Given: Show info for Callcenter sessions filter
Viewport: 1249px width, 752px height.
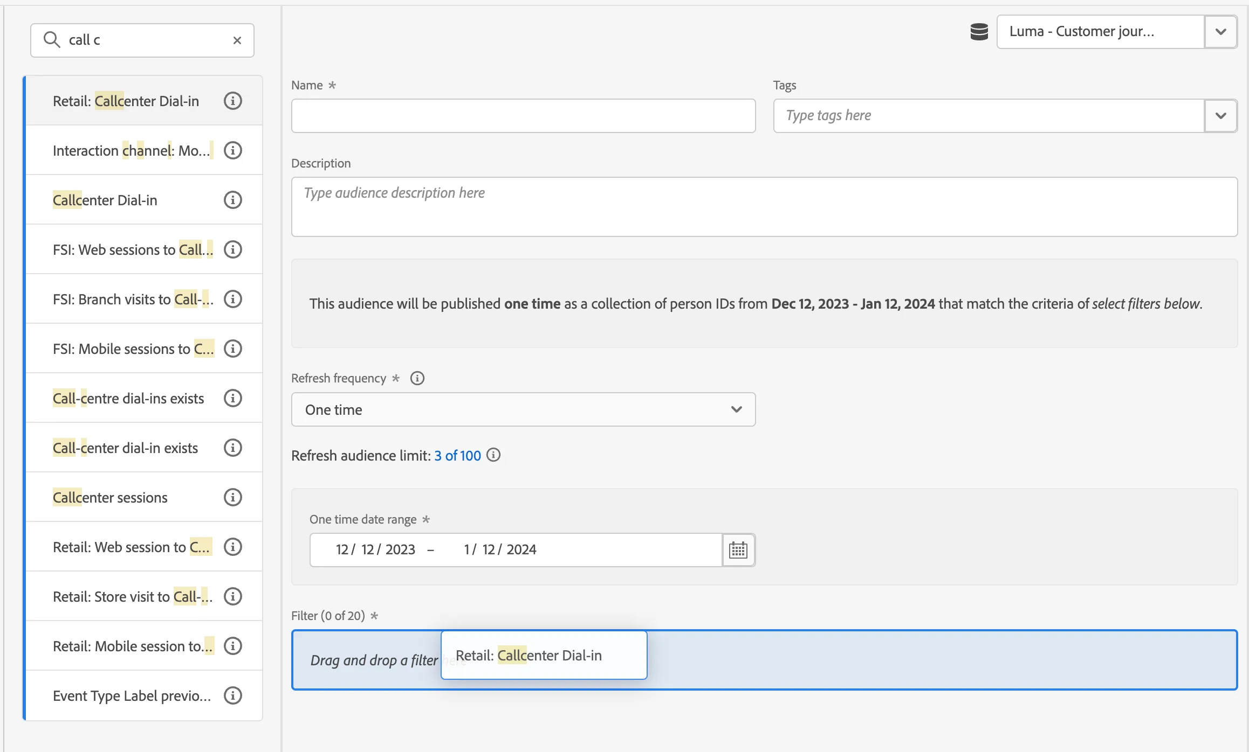Looking at the screenshot, I should coord(232,497).
